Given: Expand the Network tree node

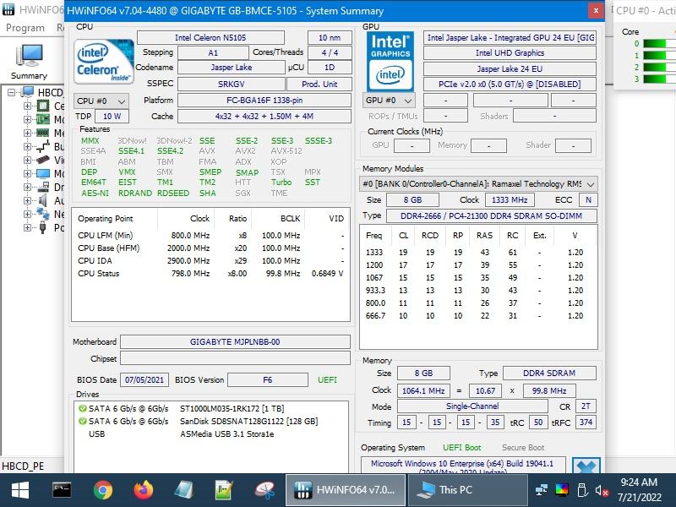Looking at the screenshot, I should click(27, 214).
